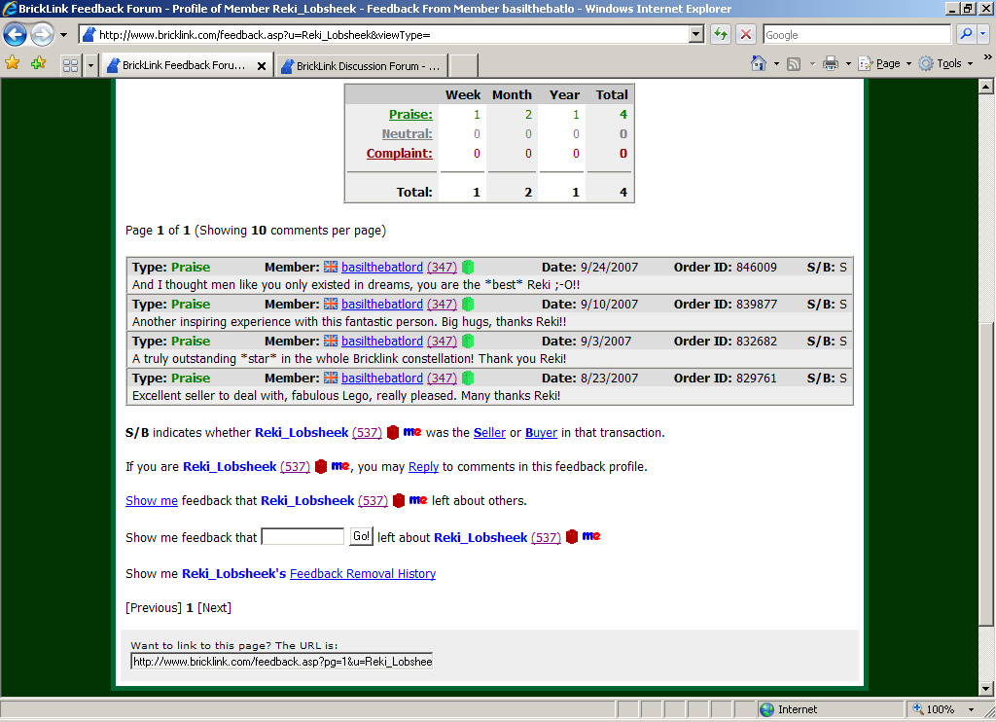This screenshot has height=722, width=996.
Task: Expand the Print options dropdown arrow
Action: tap(848, 63)
